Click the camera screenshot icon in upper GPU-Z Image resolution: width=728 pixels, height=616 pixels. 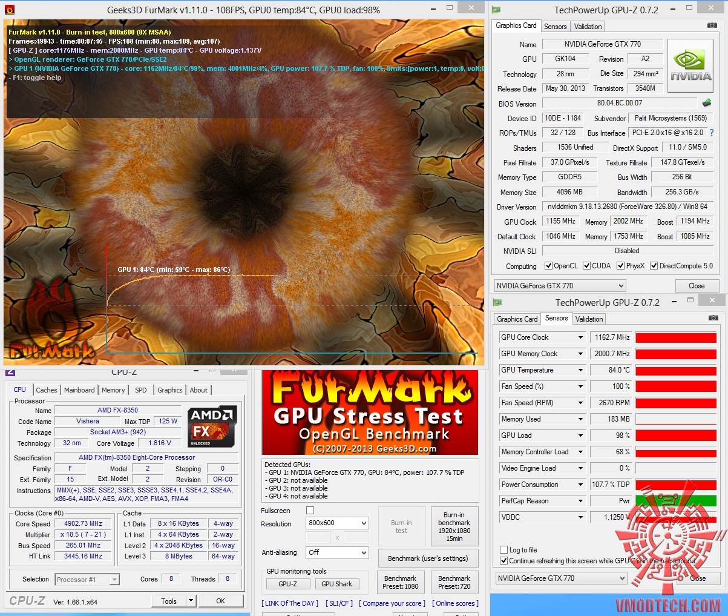pos(712,25)
